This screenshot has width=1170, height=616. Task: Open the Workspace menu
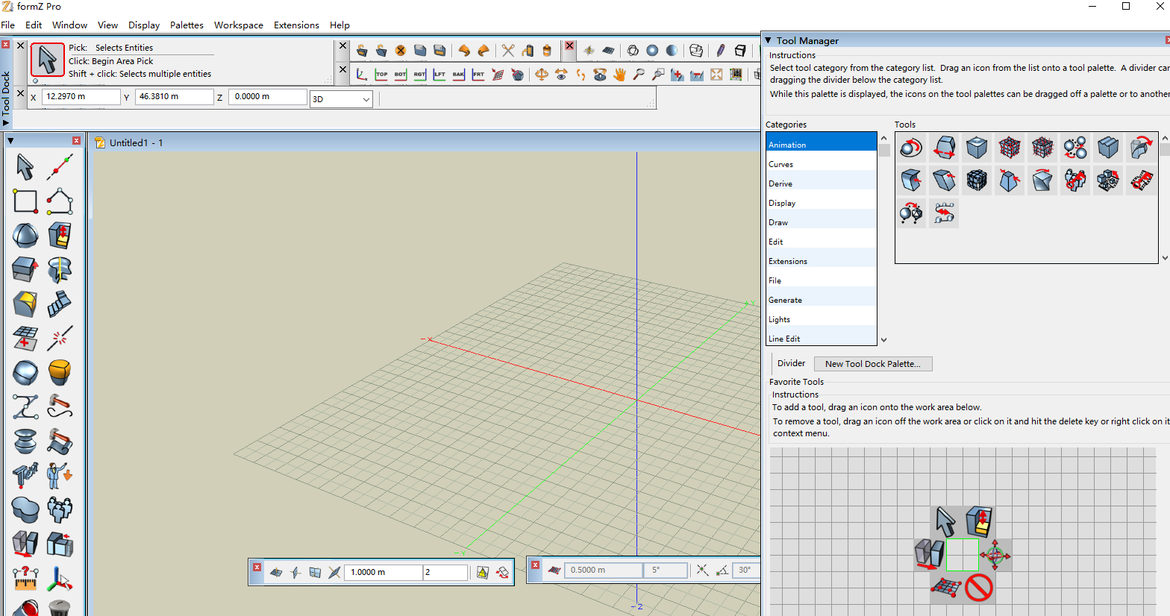[x=239, y=25]
